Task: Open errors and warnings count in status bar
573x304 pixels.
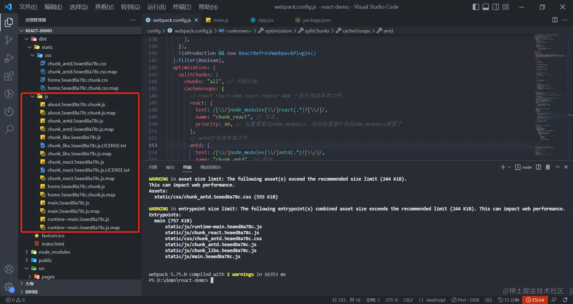Action: point(15,300)
